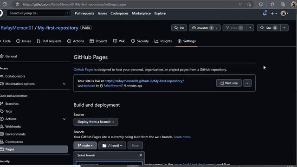Open the Unwatch dropdown arrow
297x167 pixels.
pos(217,28)
